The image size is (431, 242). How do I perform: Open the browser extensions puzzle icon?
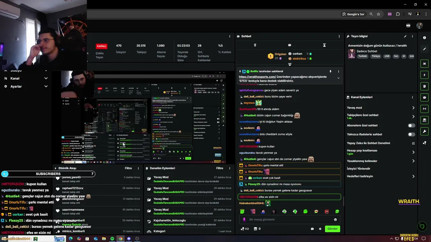[x=398, y=14]
